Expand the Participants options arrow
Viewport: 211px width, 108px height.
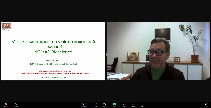[89, 104]
